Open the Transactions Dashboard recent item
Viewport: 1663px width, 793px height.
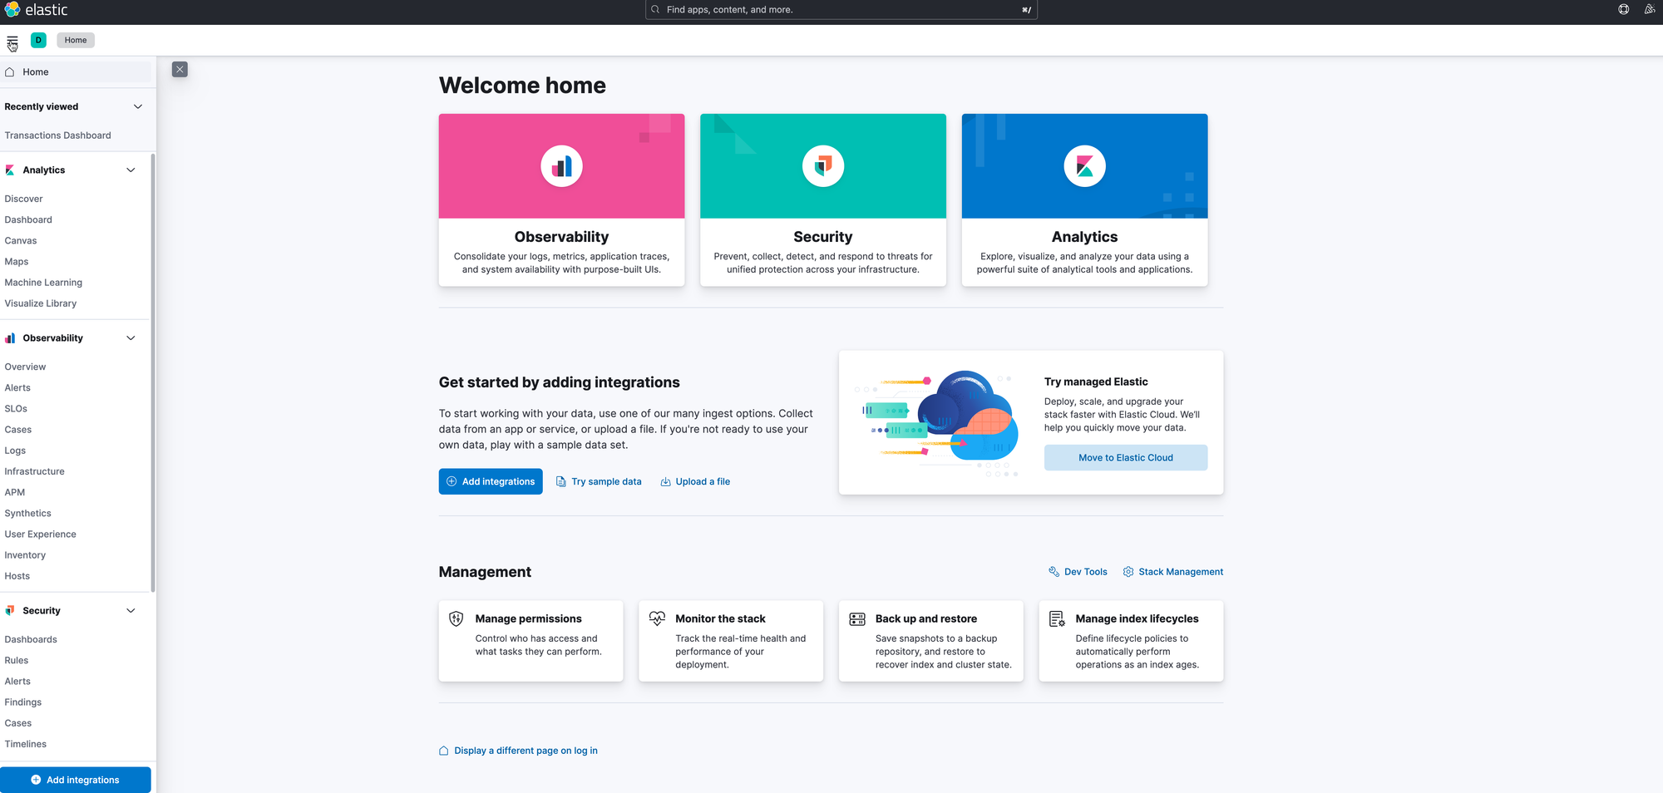(57, 135)
